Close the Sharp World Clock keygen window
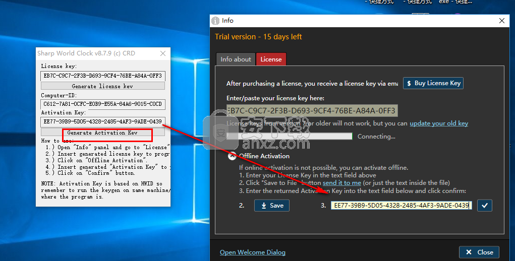Image resolution: width=515 pixels, height=261 pixels. (x=163, y=53)
